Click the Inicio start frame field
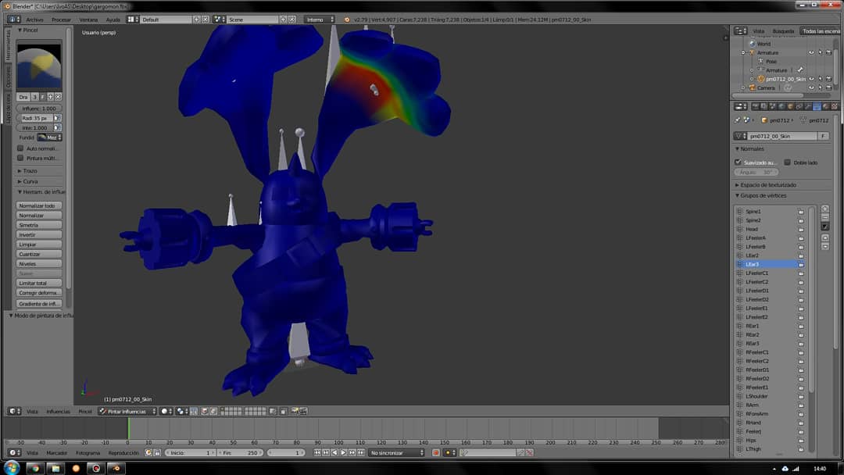This screenshot has height=475, width=844. coord(191,453)
